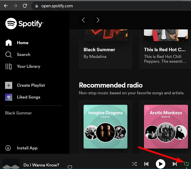Click the Install App download icon
The height and width of the screenshot is (169, 191).
(x=8, y=148)
